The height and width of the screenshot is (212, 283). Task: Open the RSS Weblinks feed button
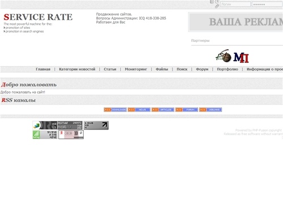click(211, 110)
